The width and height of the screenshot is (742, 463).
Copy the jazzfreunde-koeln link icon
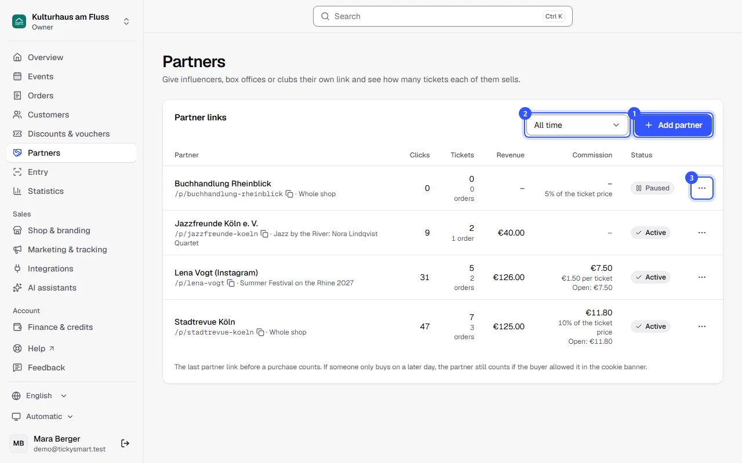click(264, 234)
